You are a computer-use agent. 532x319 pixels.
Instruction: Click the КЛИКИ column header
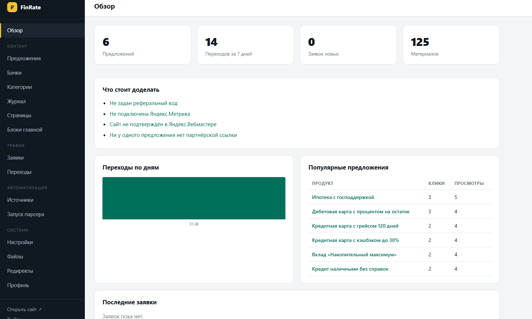coord(436,183)
